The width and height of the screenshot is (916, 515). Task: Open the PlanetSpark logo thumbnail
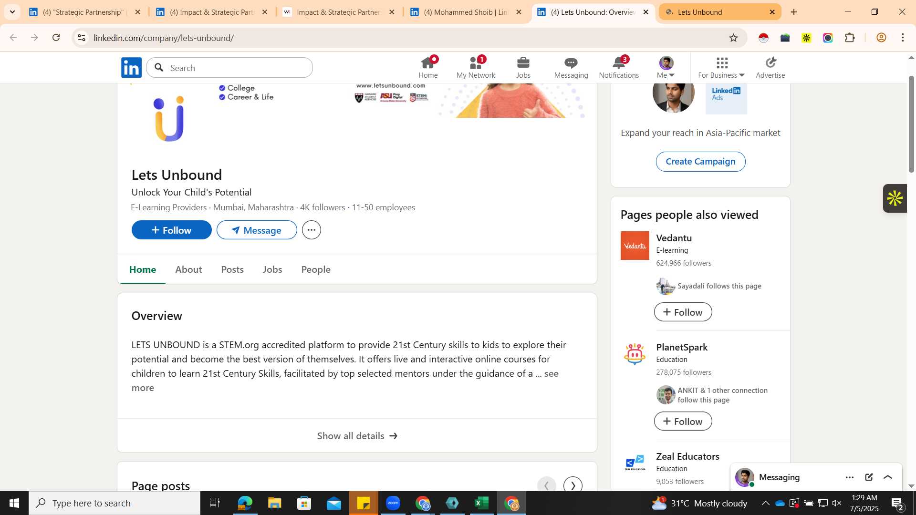point(635,354)
